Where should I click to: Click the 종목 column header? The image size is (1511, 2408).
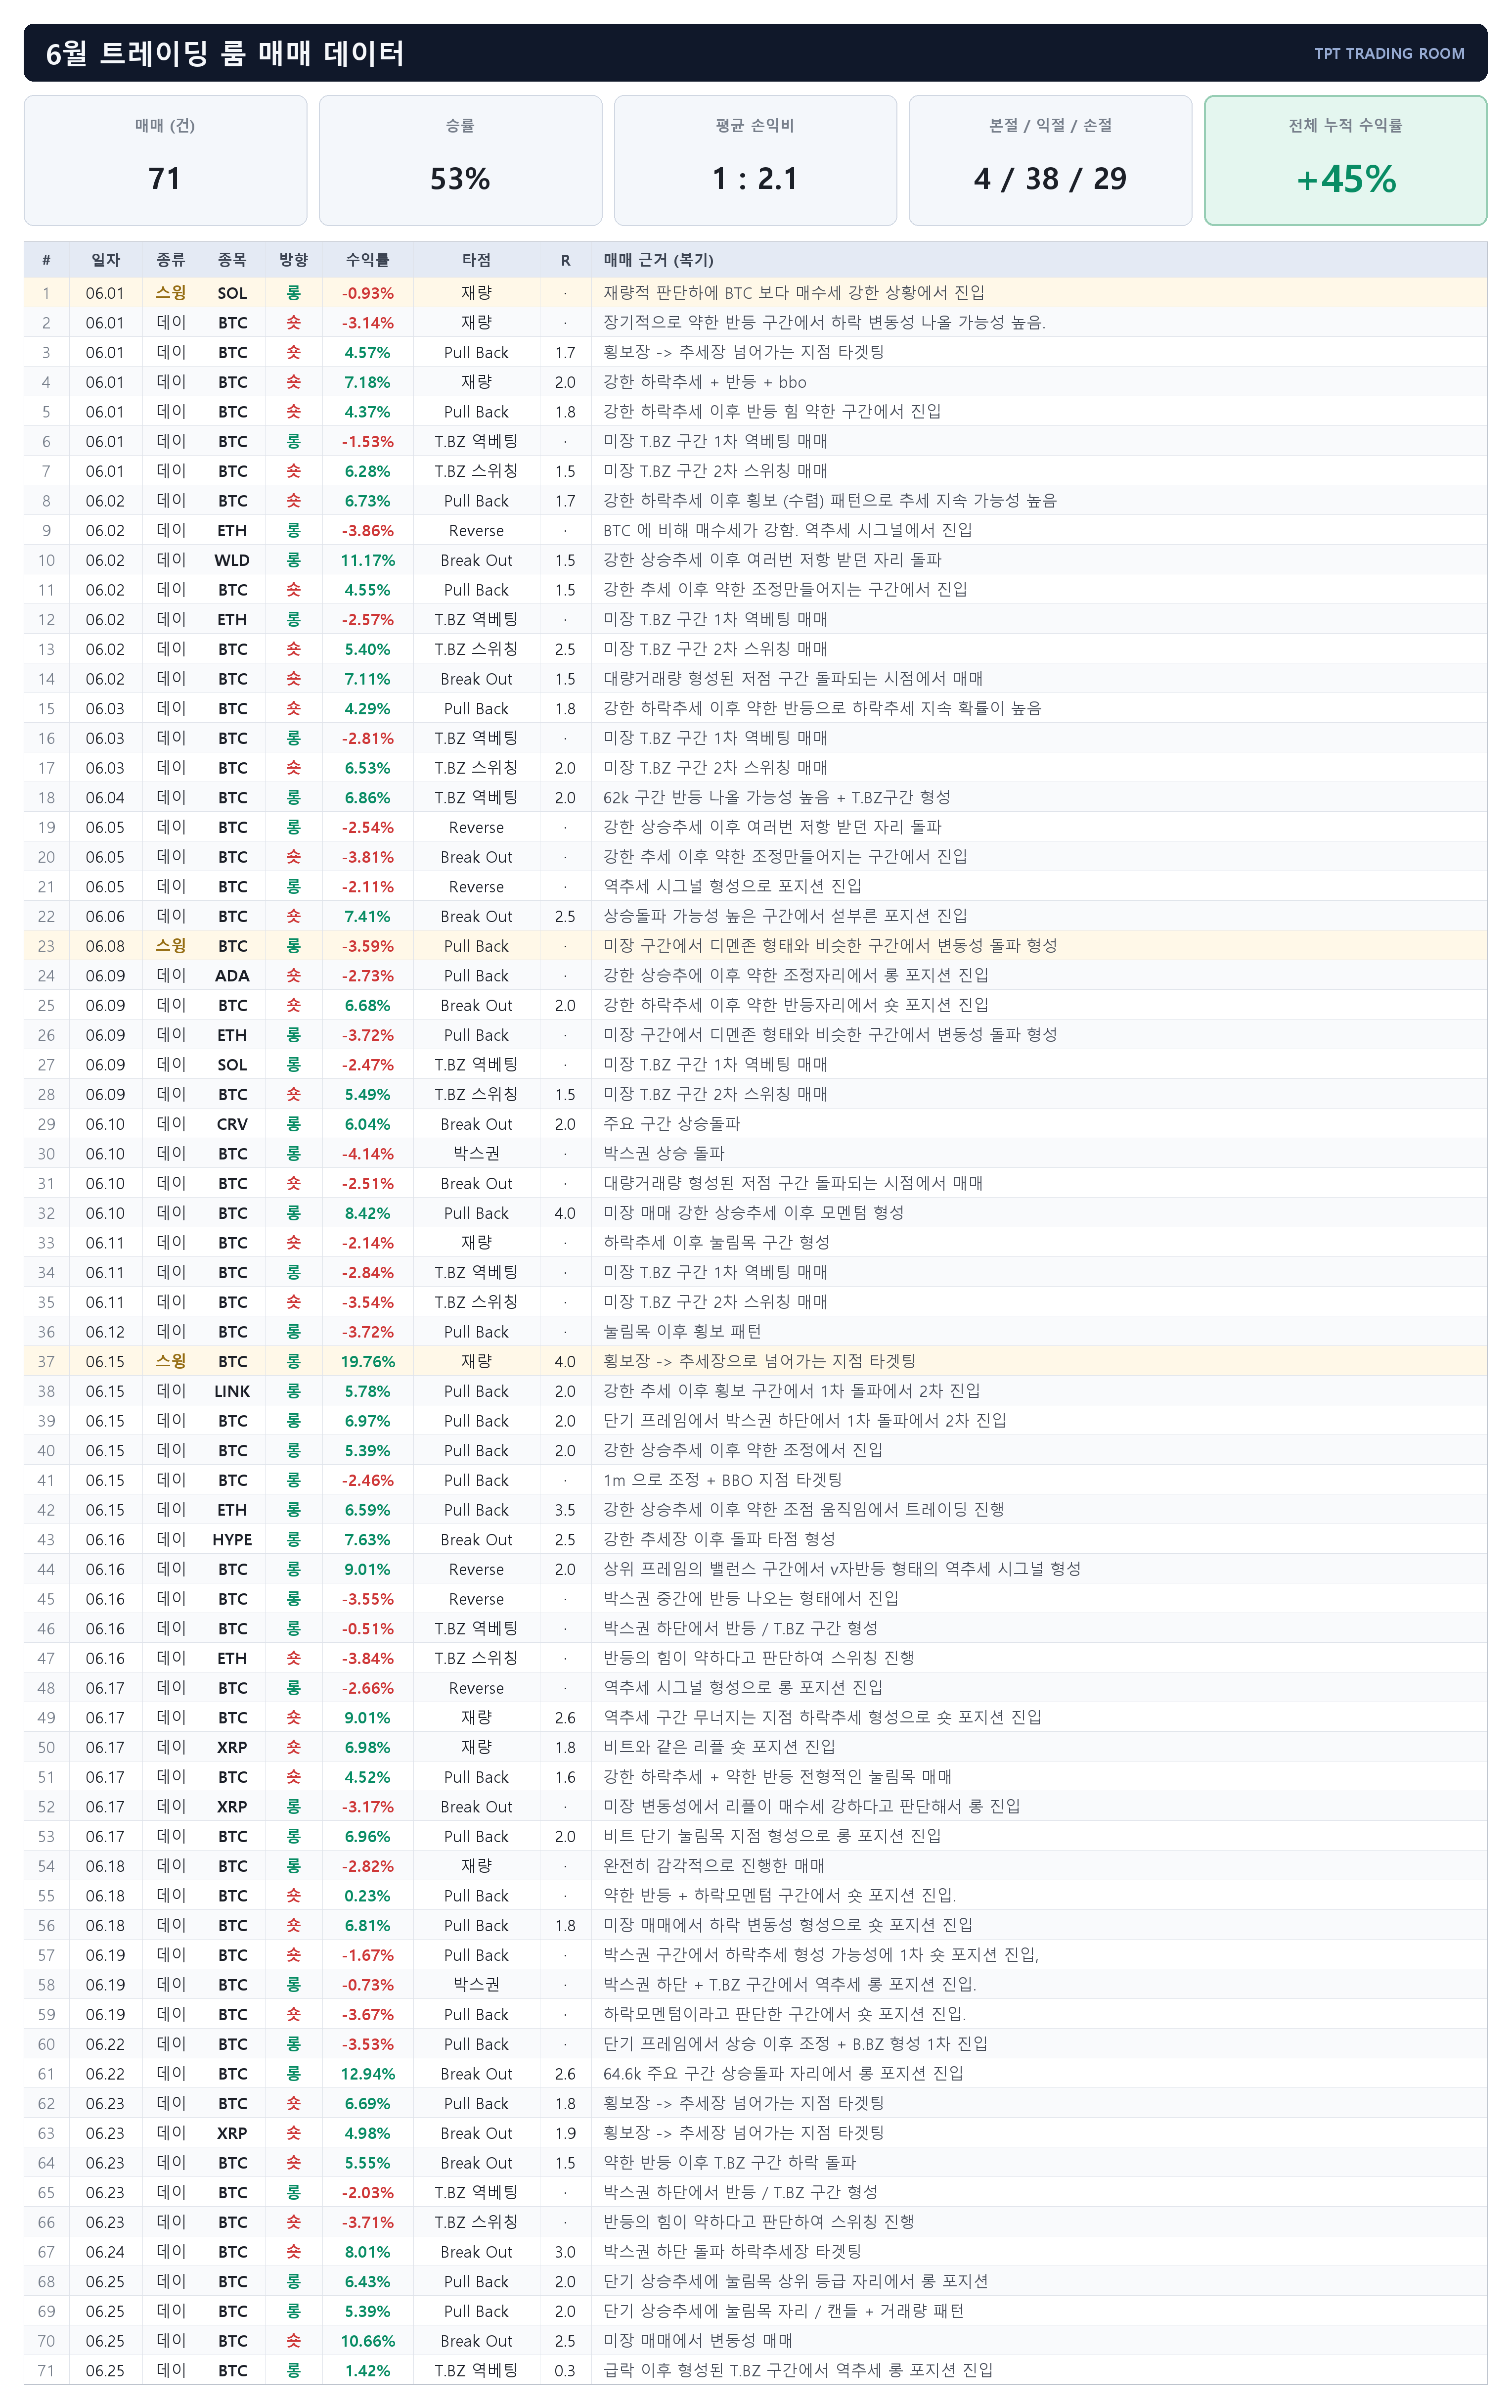click(x=232, y=260)
